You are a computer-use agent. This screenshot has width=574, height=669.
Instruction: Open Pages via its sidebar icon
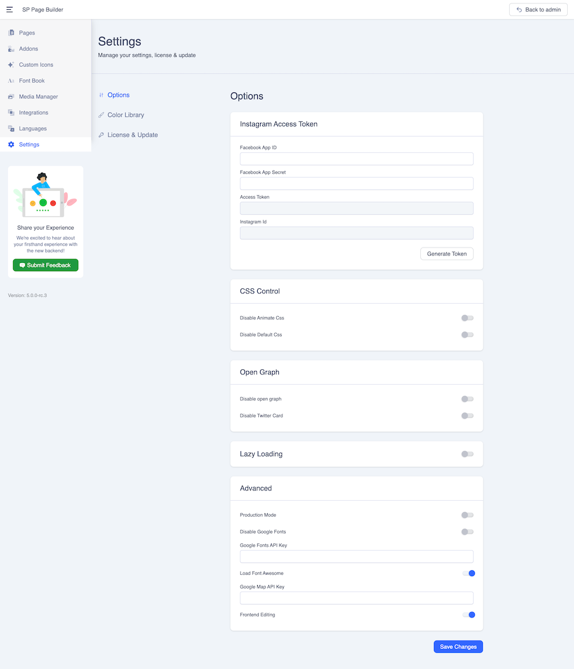coord(11,33)
